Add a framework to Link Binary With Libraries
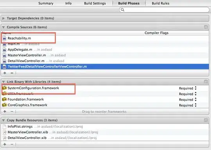211x150 pixels. click(x=5, y=112)
